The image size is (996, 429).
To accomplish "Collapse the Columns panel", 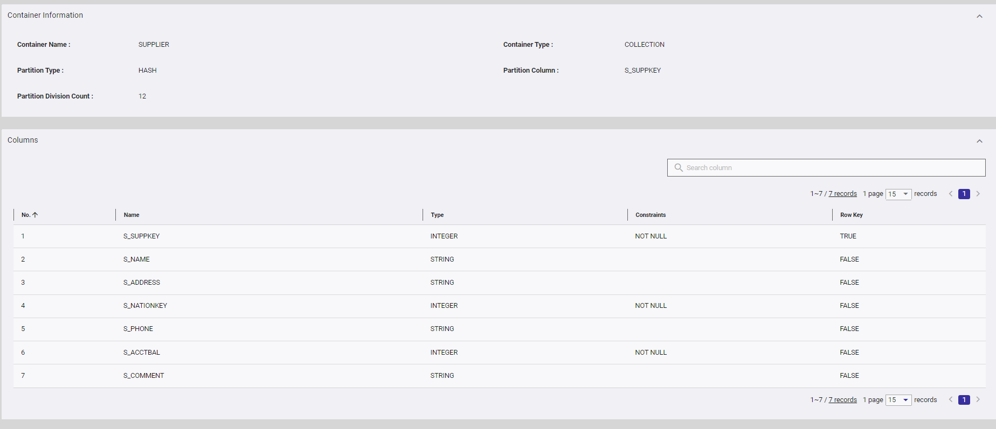I will click(x=979, y=141).
